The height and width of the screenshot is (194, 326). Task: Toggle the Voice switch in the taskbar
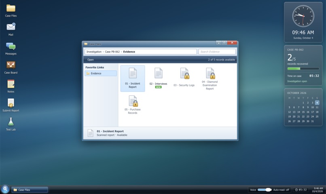[265, 190]
